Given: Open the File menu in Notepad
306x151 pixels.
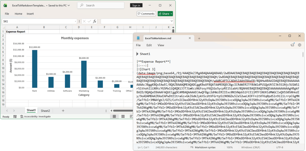Looking at the screenshot, I should coord(138,45).
